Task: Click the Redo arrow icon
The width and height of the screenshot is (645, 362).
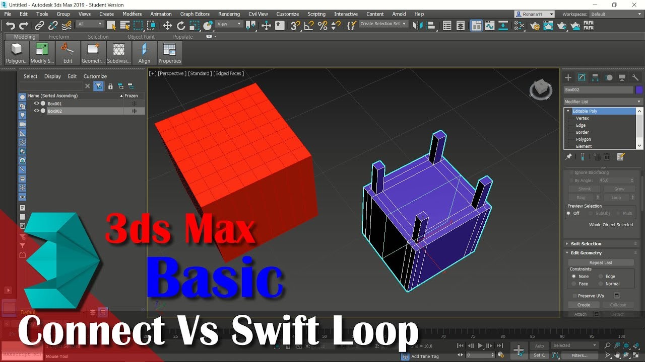Action: (24, 26)
